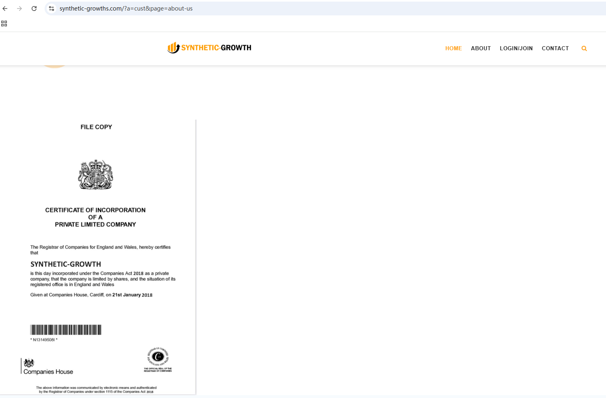Viewport: 606px width, 398px height.
Task: Click the Synthetic-Growth logo
Action: 209,48
